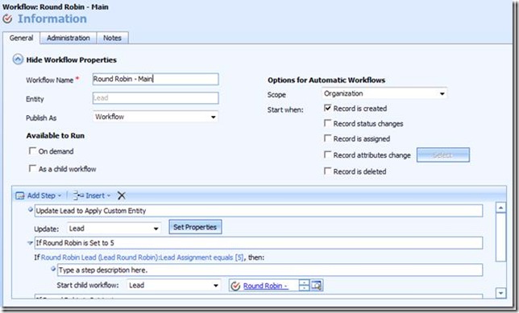Click the Set Properties button
Image resolution: width=519 pixels, height=313 pixels.
(195, 227)
